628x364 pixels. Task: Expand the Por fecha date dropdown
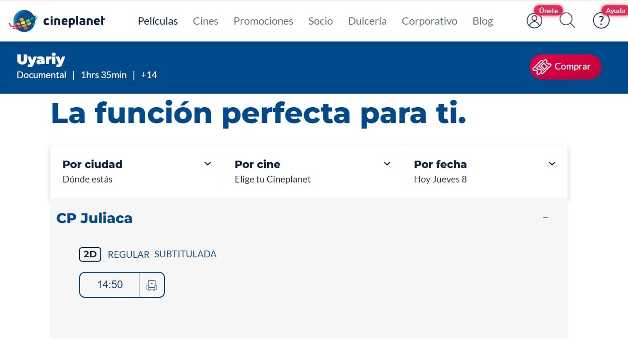[x=552, y=164]
